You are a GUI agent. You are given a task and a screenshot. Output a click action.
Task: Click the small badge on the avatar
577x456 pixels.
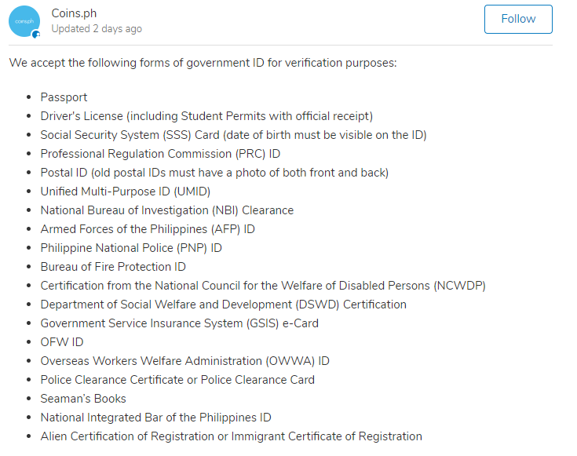[x=36, y=35]
